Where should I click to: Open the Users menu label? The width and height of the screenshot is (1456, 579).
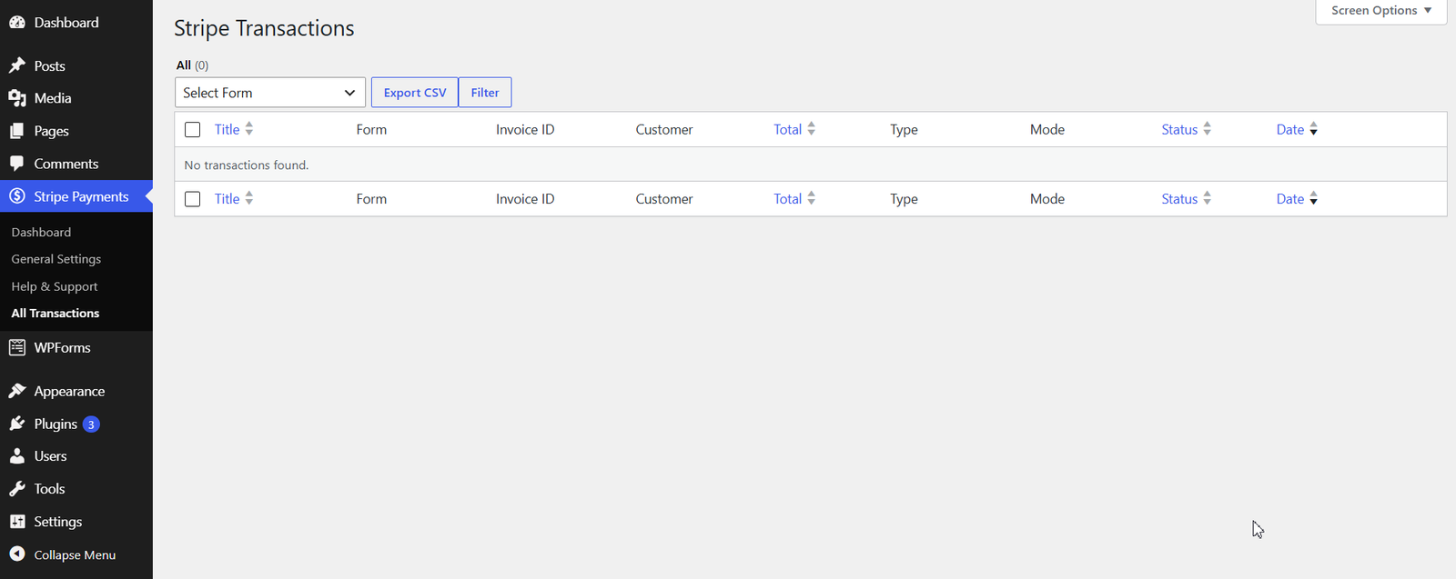[x=51, y=456]
